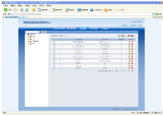Click the green plus Add button
Screen dimensions: 163x116
pos(122,36)
